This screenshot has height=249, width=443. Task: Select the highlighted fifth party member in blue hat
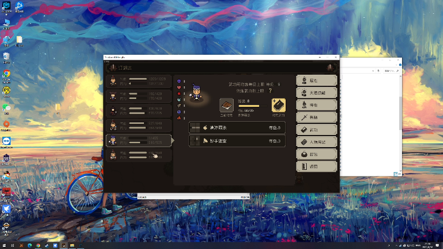139,141
